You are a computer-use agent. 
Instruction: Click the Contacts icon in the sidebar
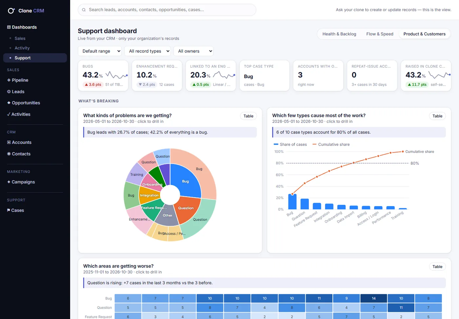[x=9, y=154]
